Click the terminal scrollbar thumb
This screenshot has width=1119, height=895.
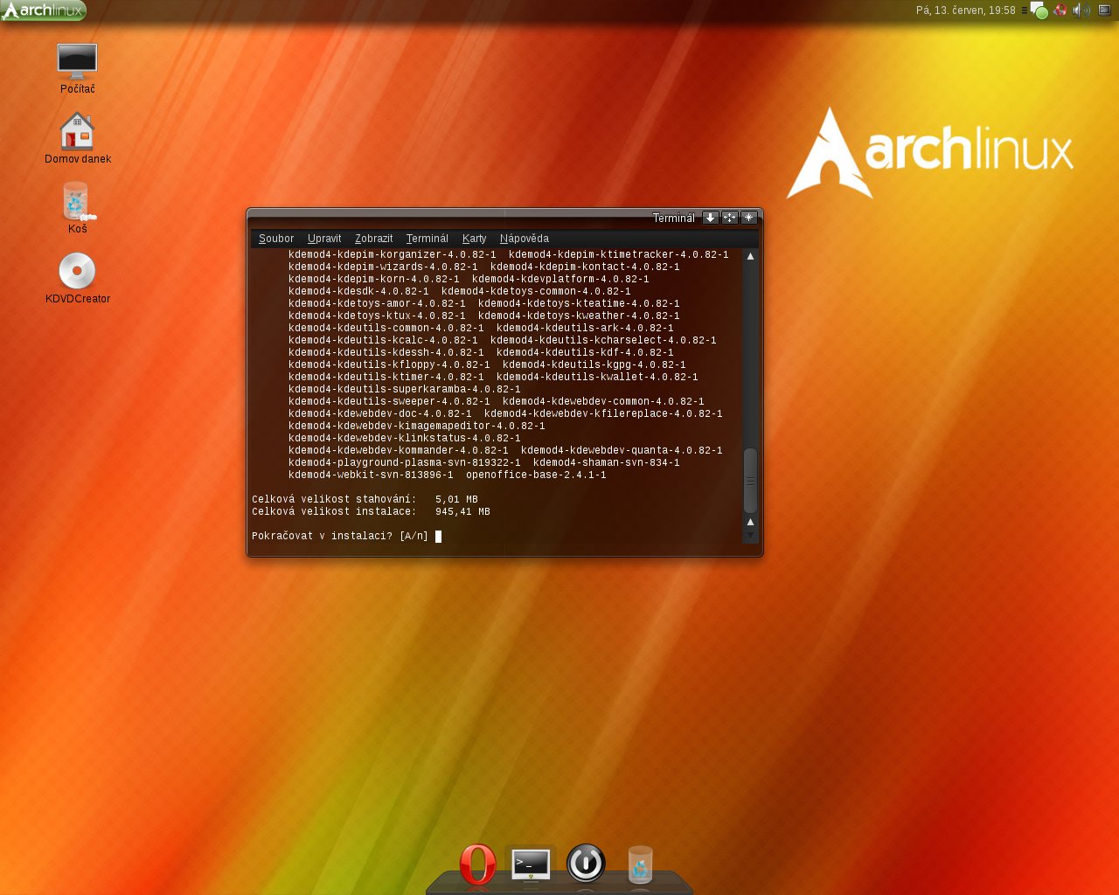click(x=750, y=481)
